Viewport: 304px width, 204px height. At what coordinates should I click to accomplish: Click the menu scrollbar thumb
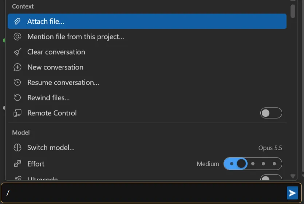click(293, 11)
